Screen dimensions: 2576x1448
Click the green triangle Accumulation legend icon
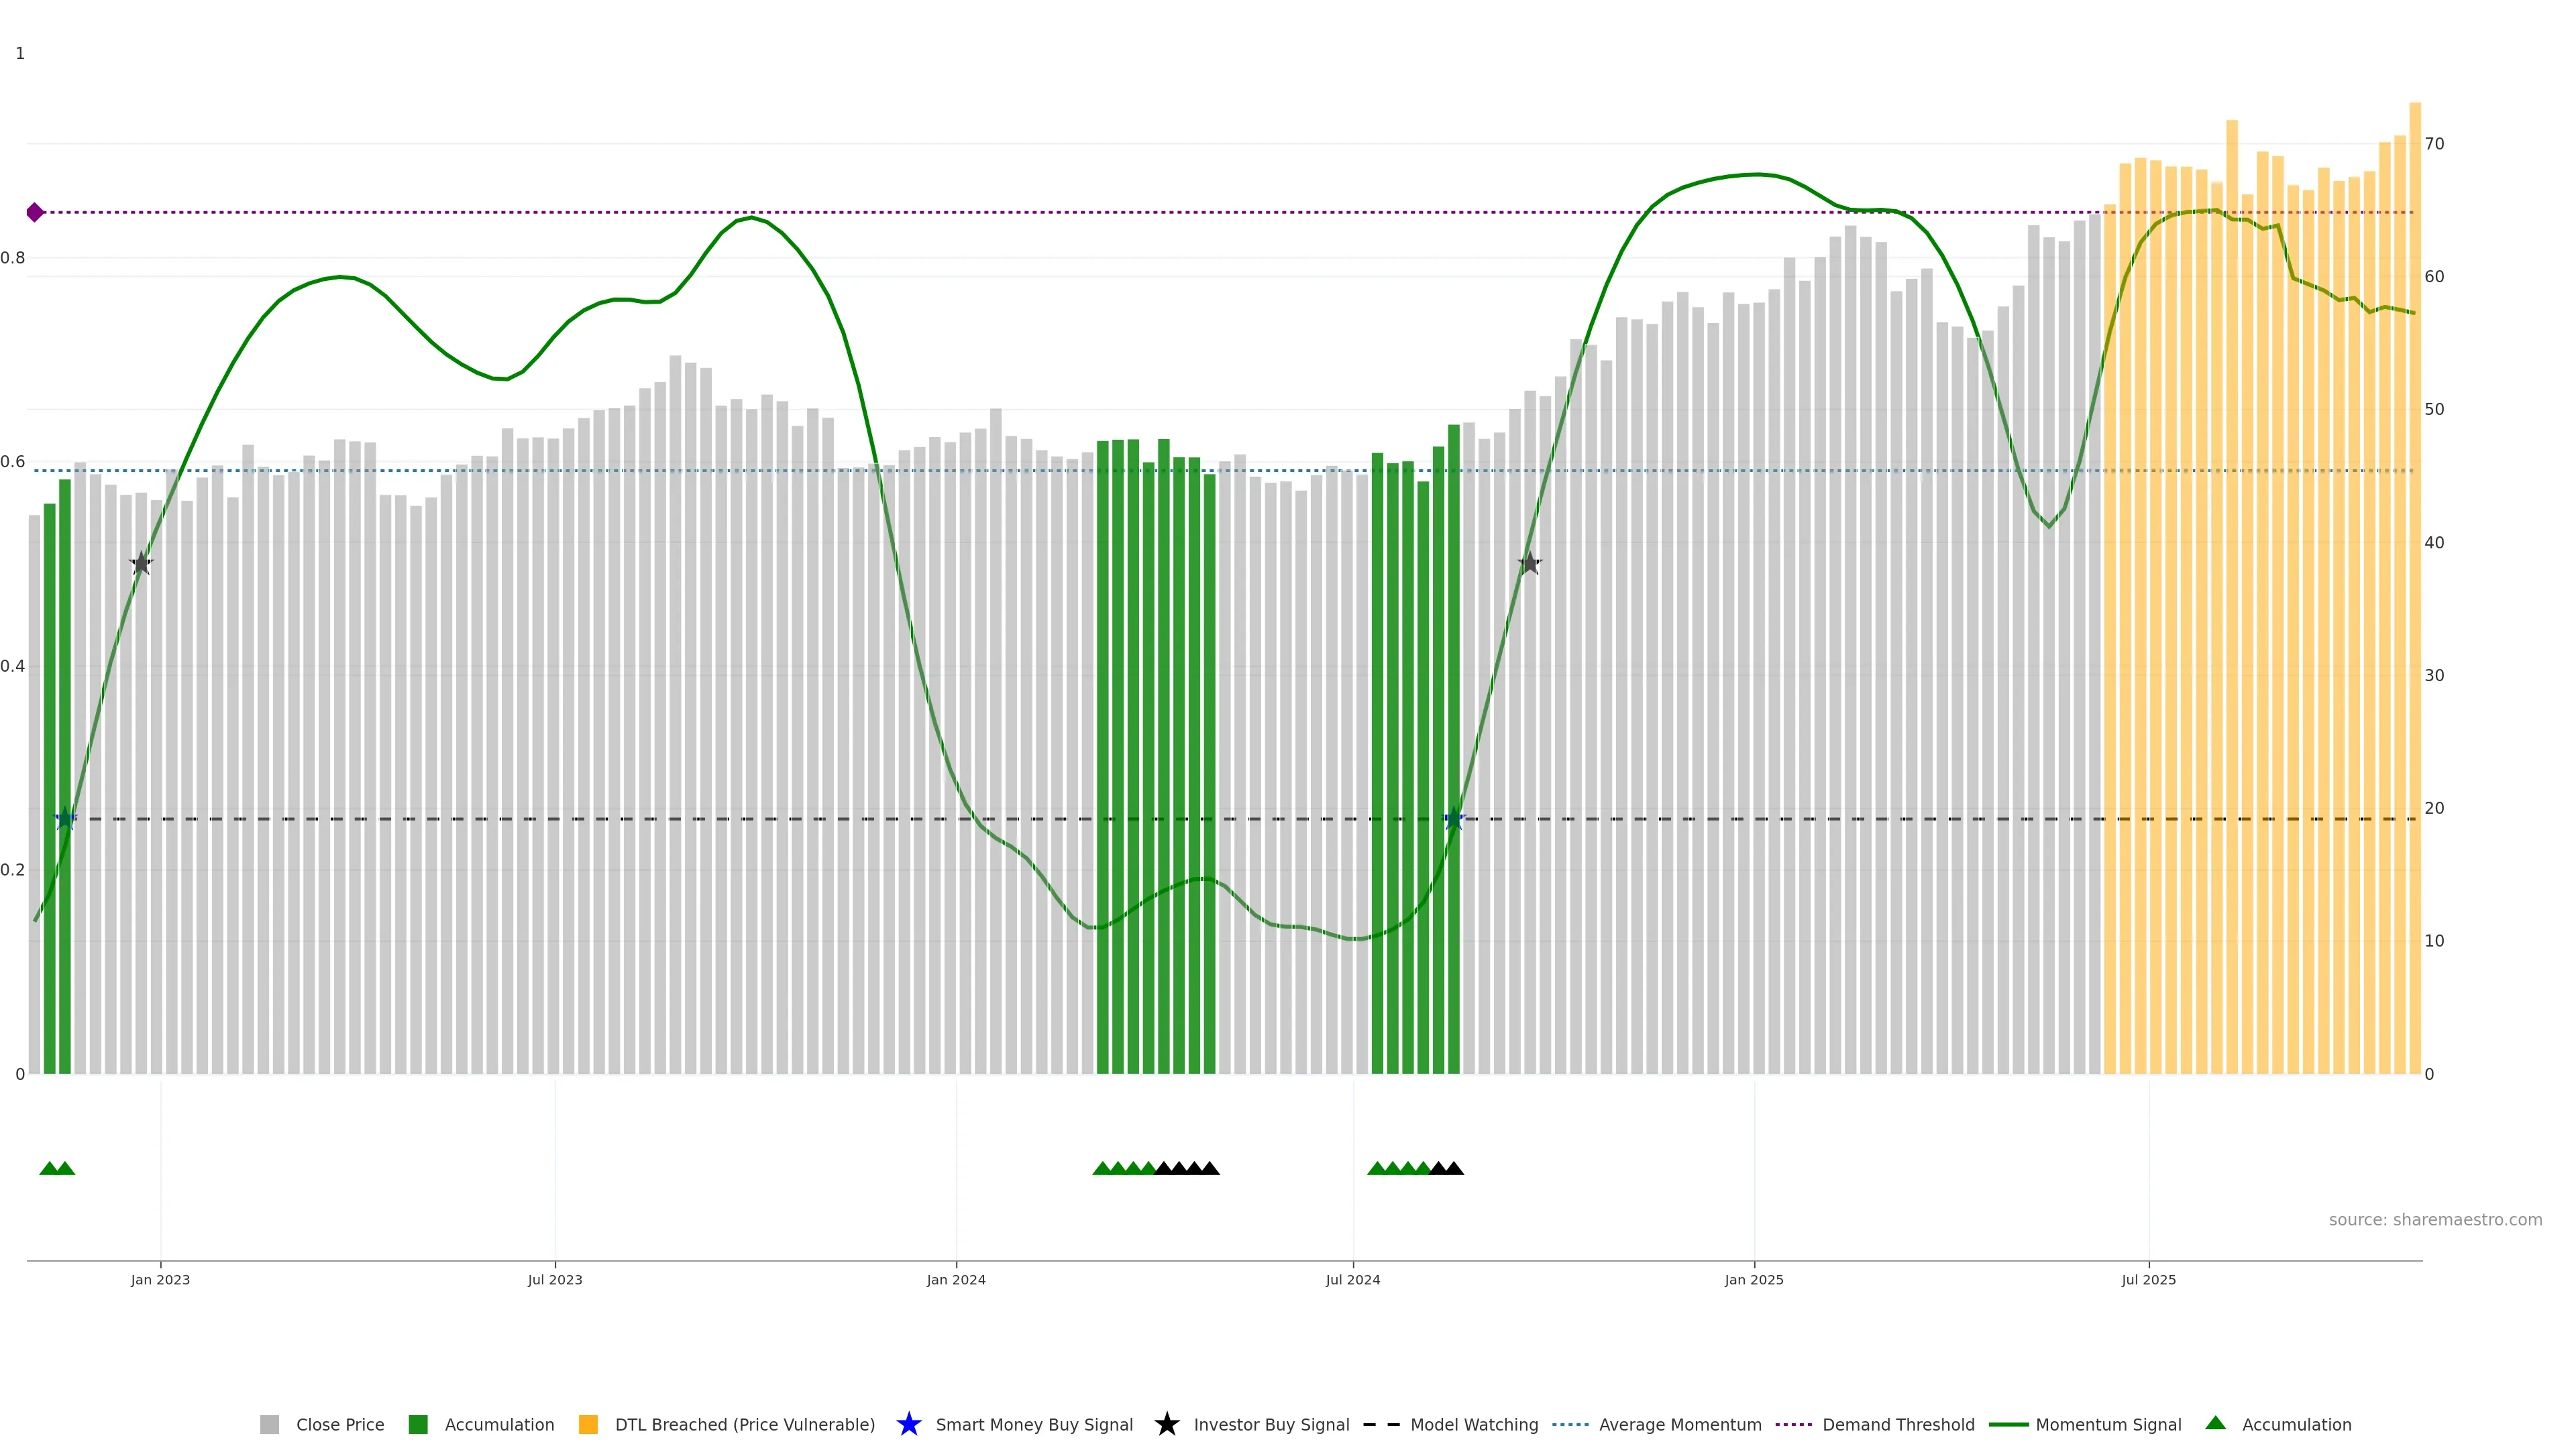click(2215, 1423)
